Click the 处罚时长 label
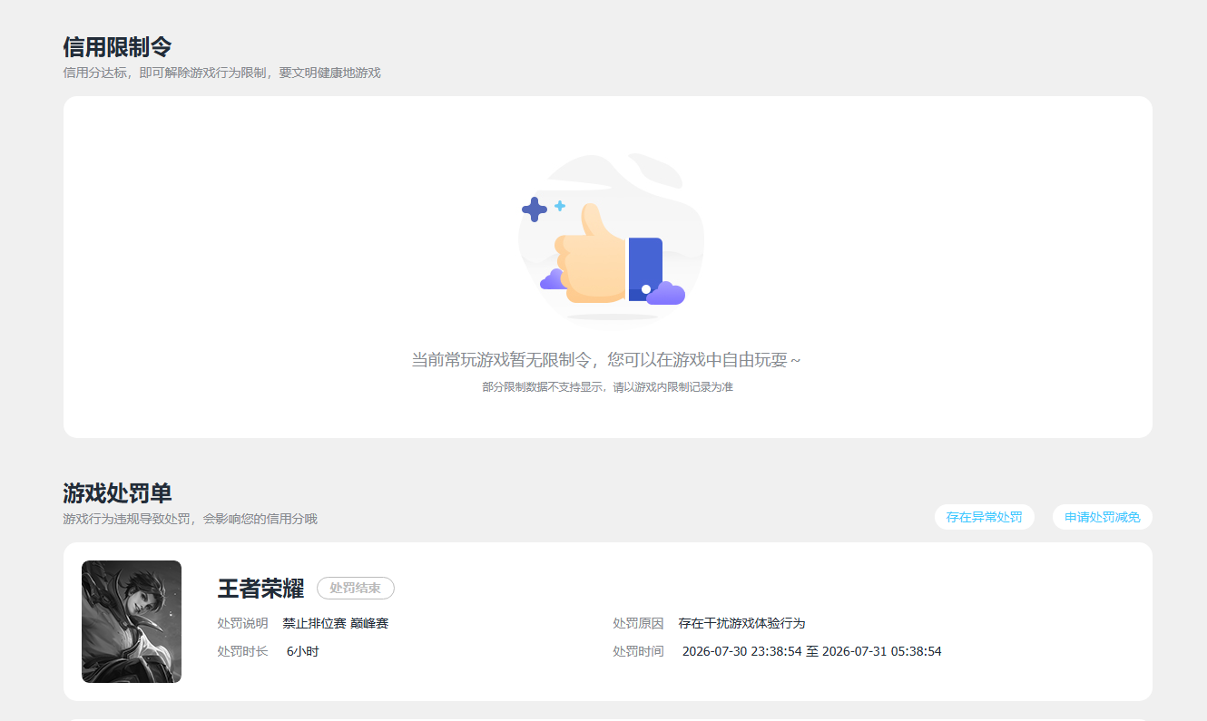This screenshot has width=1207, height=721. click(x=242, y=651)
